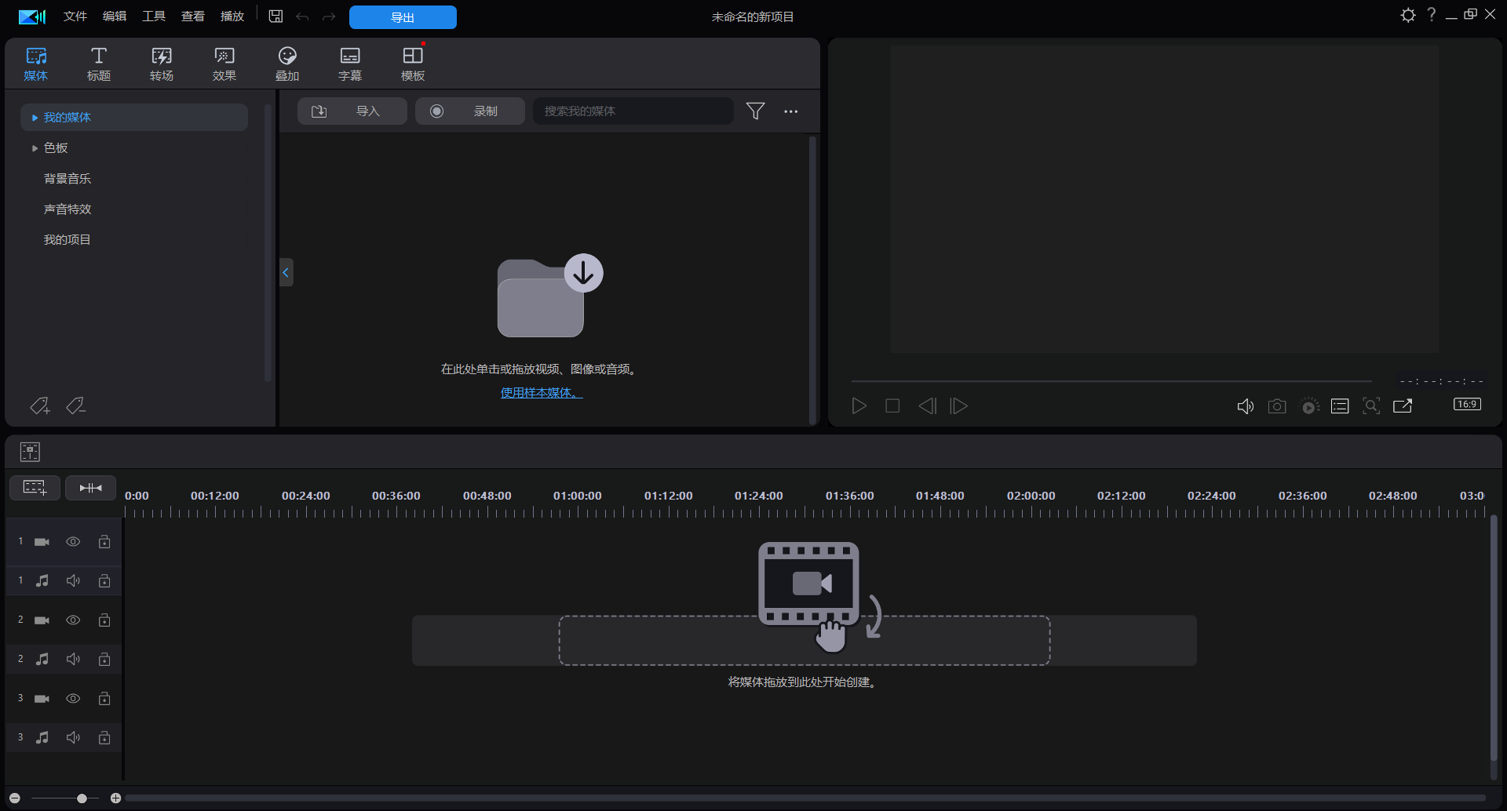1507x811 pixels.
Task: Toggle visibility of video track 2
Action: click(x=73, y=620)
